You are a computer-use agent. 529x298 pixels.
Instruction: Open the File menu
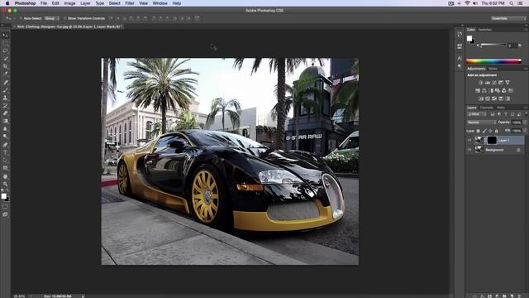[x=44, y=3]
